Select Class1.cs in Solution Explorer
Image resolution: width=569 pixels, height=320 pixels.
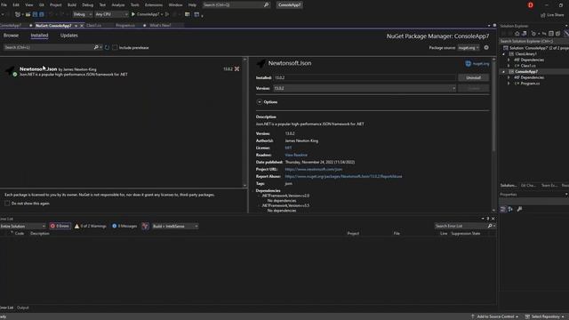(x=528, y=66)
